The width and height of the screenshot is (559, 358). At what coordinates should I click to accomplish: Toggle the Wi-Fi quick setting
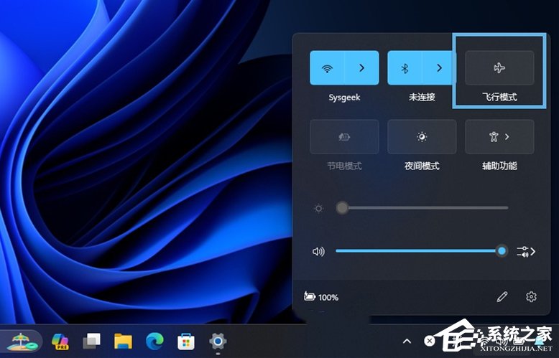327,67
